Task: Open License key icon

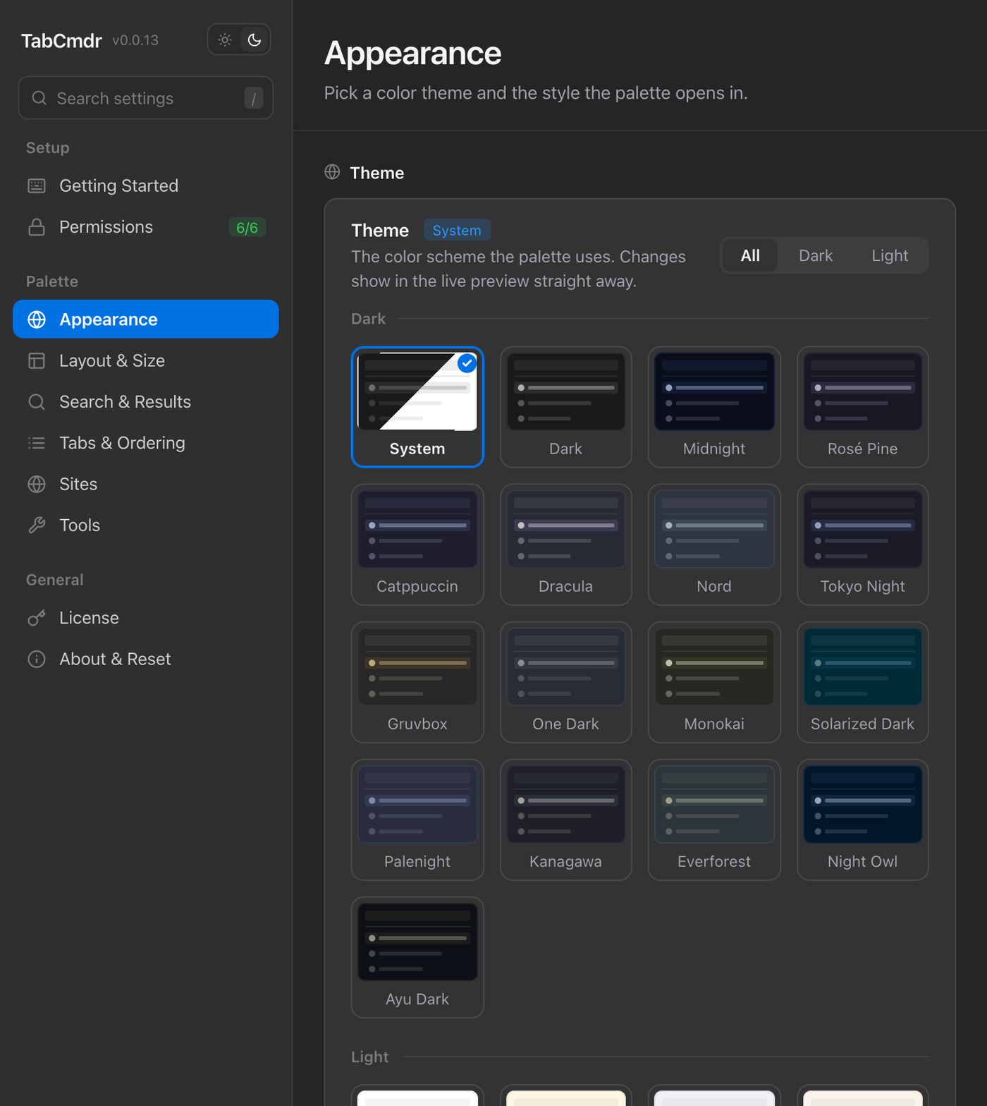Action: pos(37,618)
